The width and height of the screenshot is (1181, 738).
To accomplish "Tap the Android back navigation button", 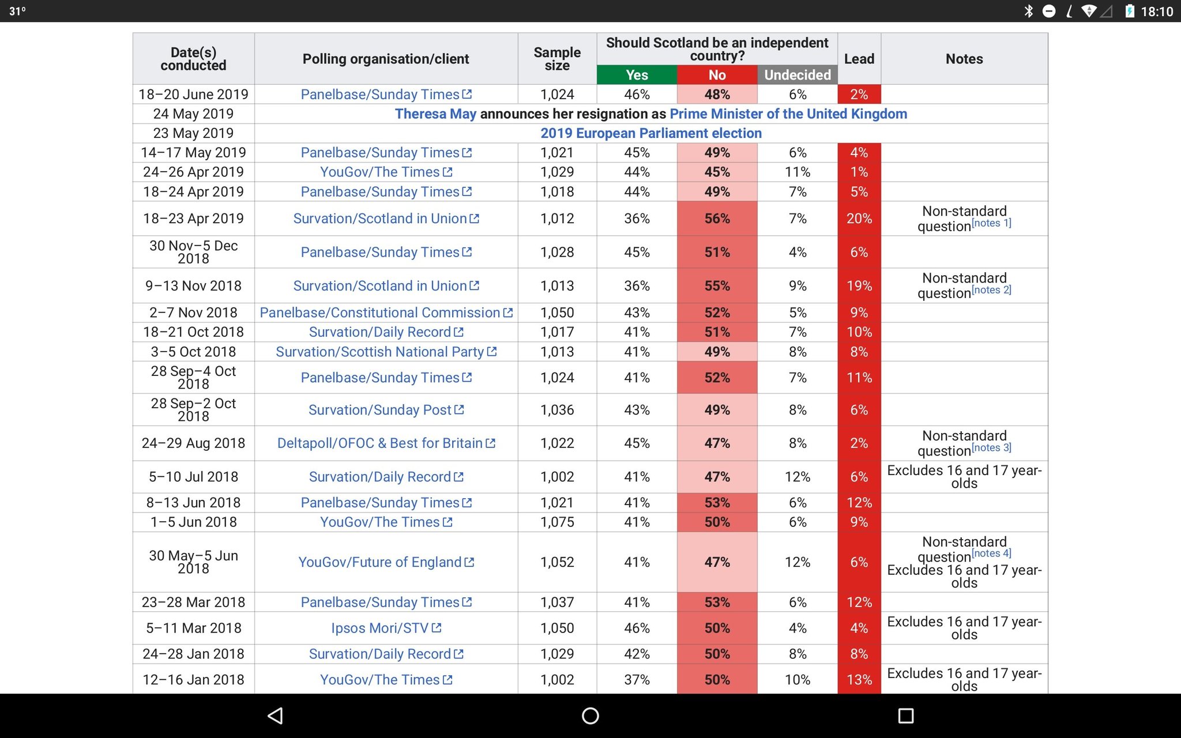I will point(275,716).
